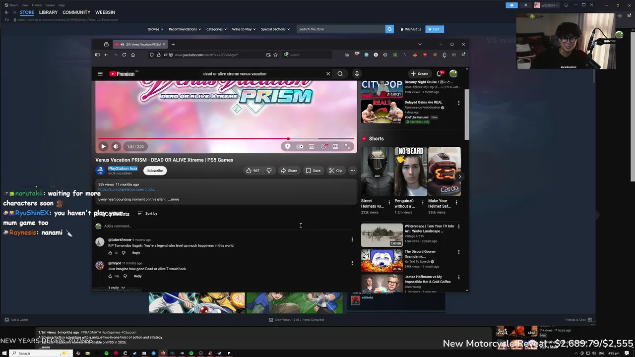Expand Steam store Browse menu
This screenshot has height=357, width=635.
[156, 29]
